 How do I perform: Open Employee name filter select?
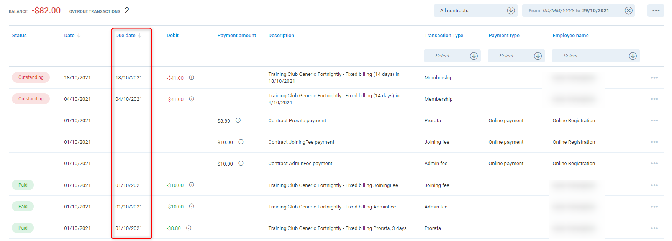(x=595, y=56)
